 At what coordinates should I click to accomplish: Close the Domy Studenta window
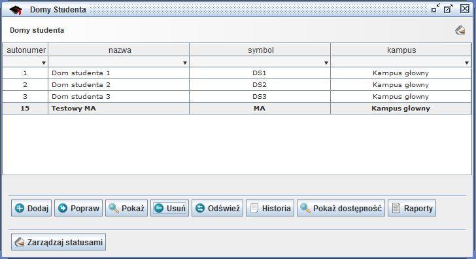click(x=465, y=9)
